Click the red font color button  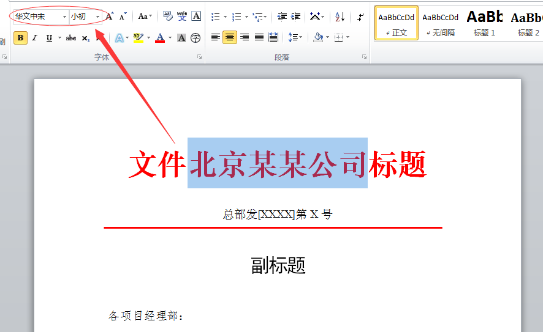click(x=160, y=38)
